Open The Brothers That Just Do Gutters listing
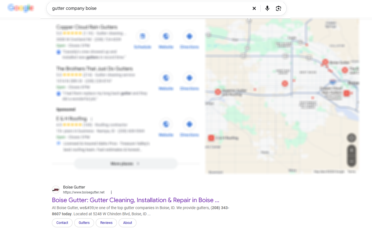372x232 pixels. point(95,69)
